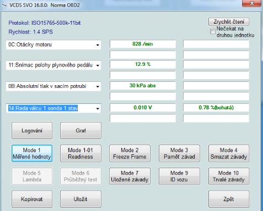View Mode 9 ID vozu

(x=179, y=176)
